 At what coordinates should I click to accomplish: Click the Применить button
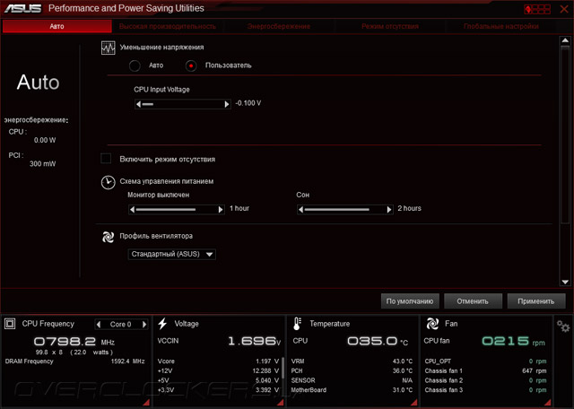tap(536, 301)
